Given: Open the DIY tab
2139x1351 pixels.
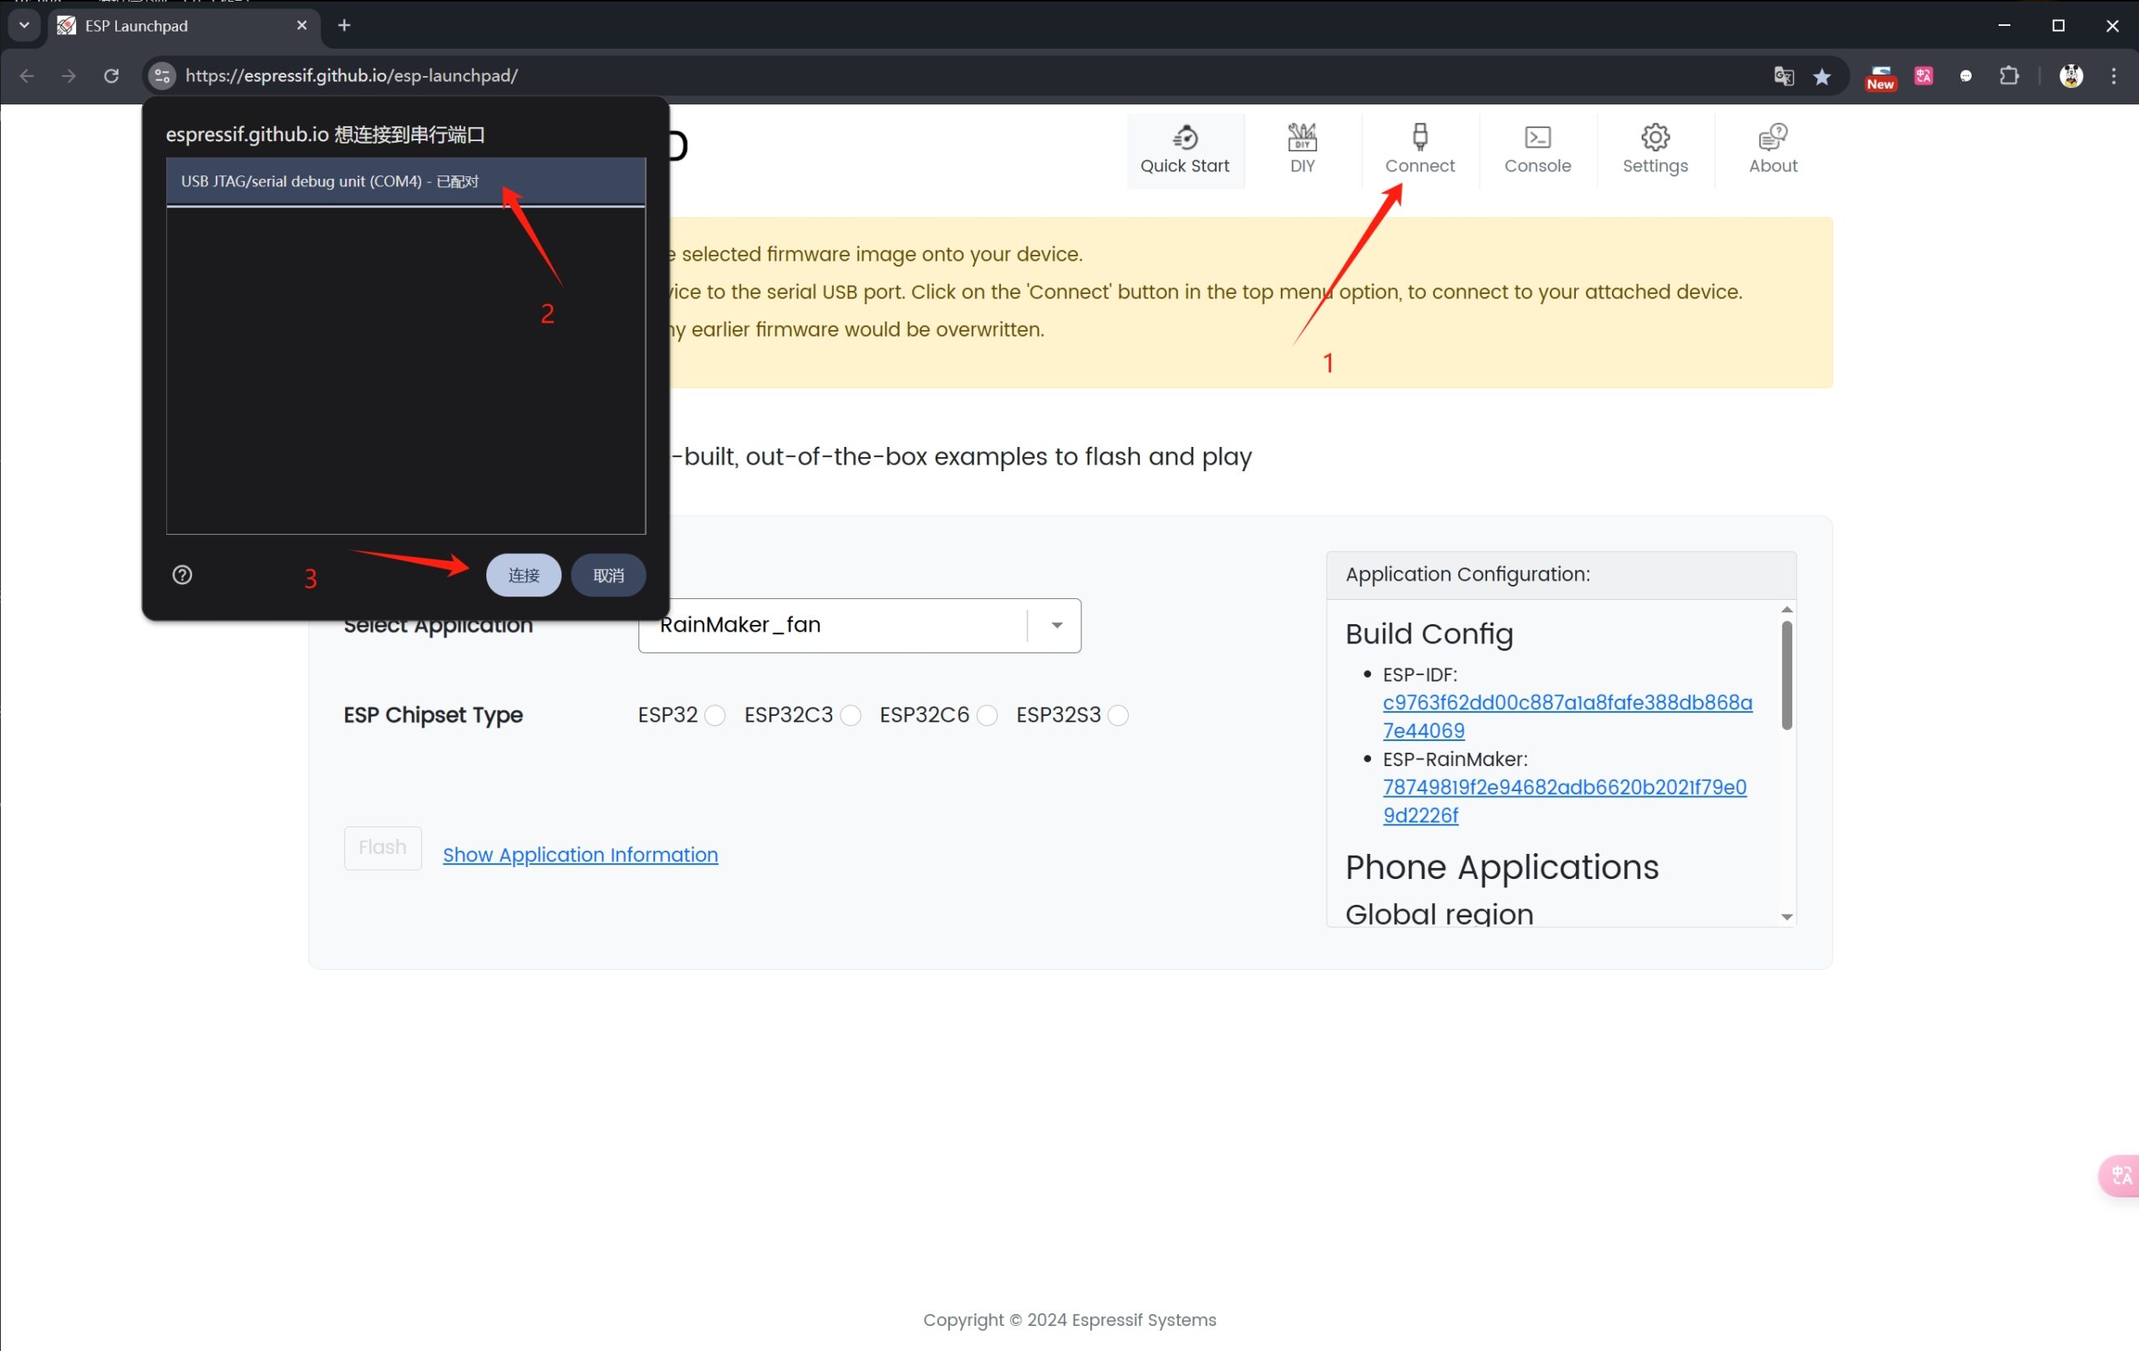Looking at the screenshot, I should click(1303, 150).
